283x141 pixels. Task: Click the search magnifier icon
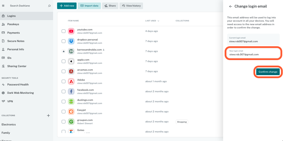49,6
